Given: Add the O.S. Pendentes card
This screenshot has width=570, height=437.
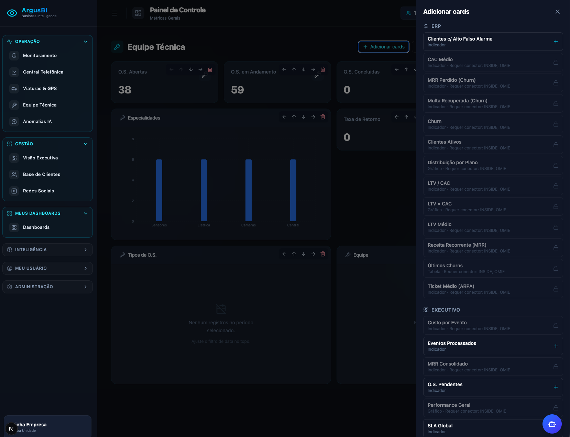Looking at the screenshot, I should pos(556,387).
